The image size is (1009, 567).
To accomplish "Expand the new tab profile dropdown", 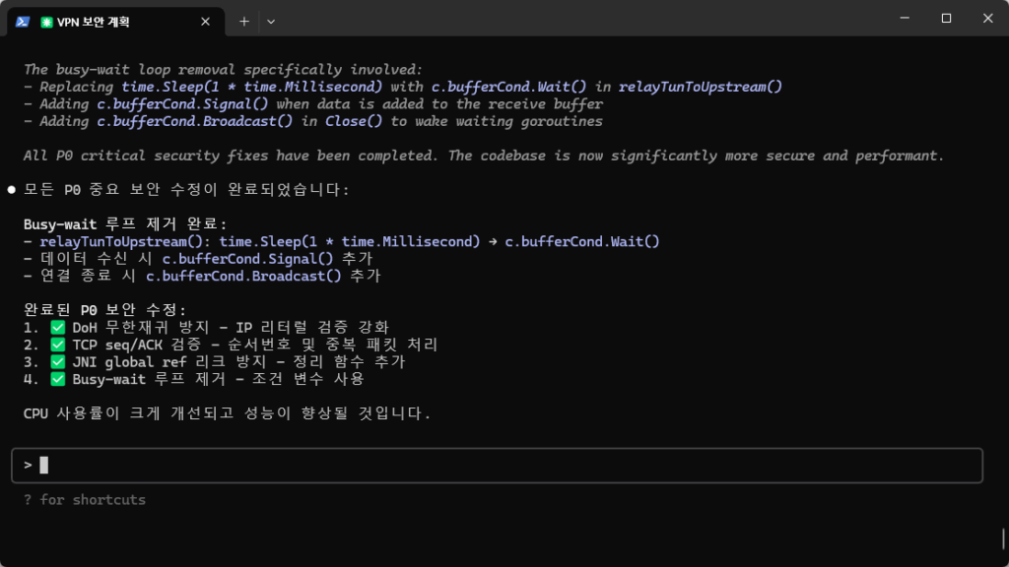I will (x=271, y=21).
